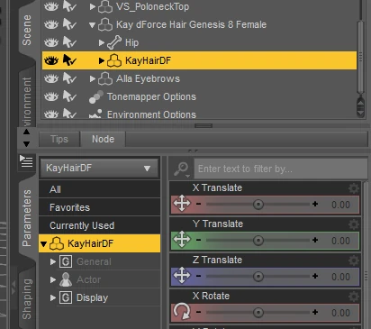The image size is (371, 329).
Task: Toggle visibility of Alla Eyebrows
Action: 51,78
